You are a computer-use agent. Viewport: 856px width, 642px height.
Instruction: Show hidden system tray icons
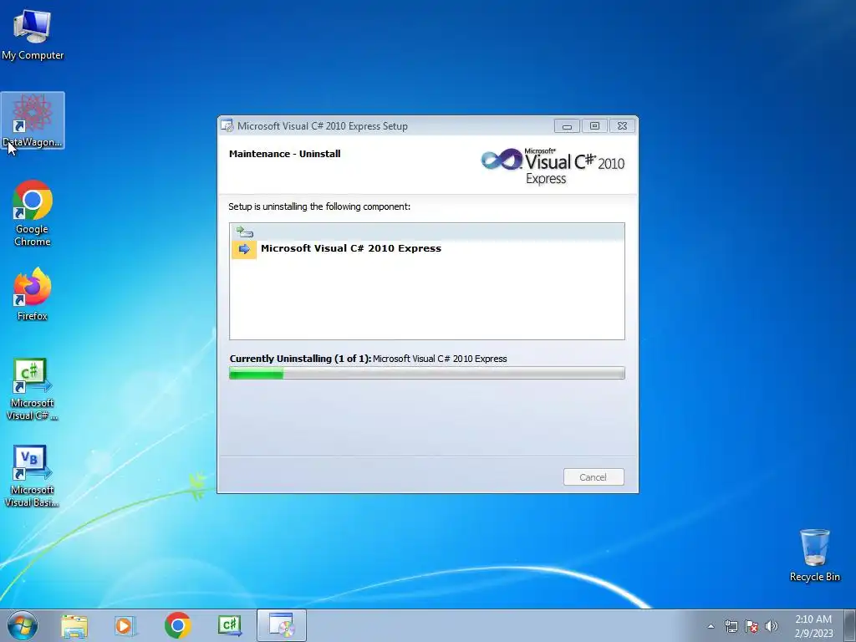[x=711, y=626]
